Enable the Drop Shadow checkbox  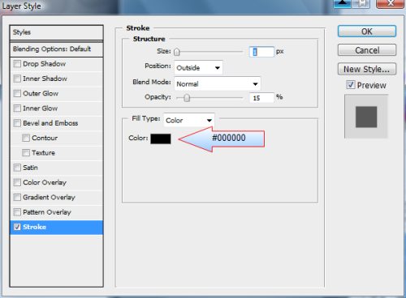[17, 64]
